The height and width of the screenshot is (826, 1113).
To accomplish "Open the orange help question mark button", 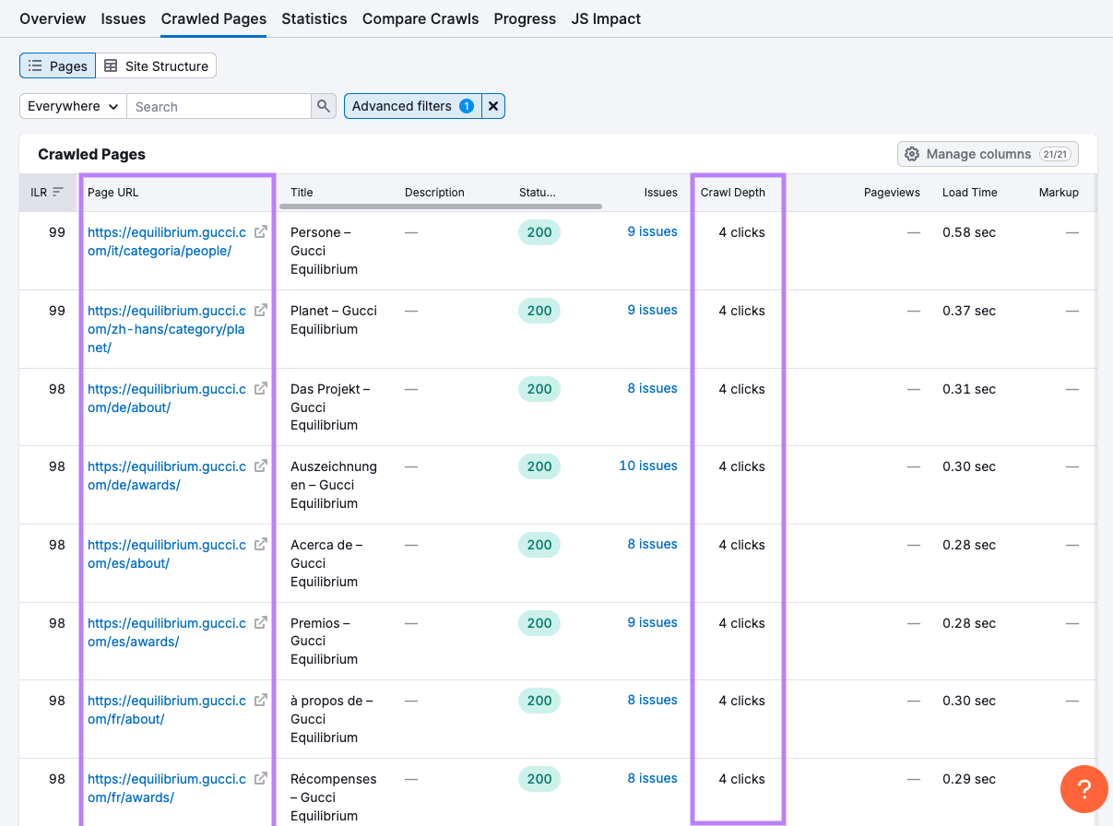I will point(1083,789).
